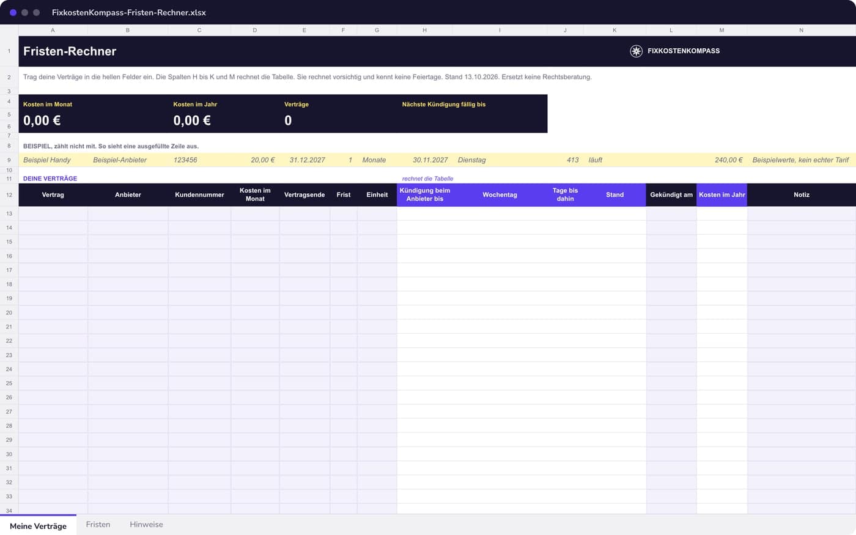The image size is (856, 535).
Task: Click the Anbieter column header cell
Action: pyautogui.click(x=128, y=195)
